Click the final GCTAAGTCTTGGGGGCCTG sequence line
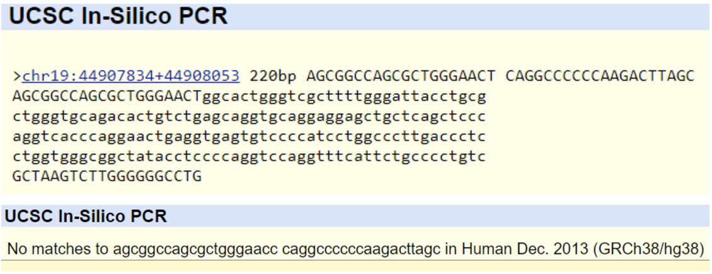 click(x=106, y=176)
